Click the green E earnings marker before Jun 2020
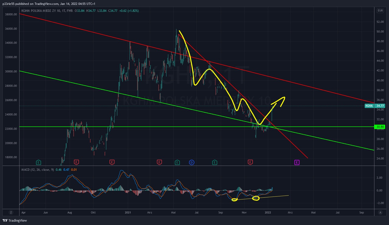Screen dimensions: 389x225 click(x=38, y=162)
